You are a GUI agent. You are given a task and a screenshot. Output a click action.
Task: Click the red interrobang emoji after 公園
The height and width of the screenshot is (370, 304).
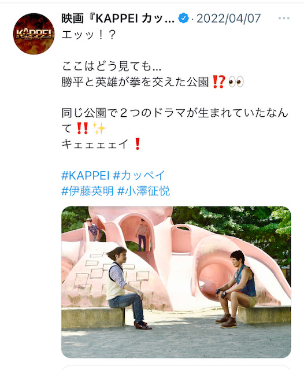click(x=219, y=82)
